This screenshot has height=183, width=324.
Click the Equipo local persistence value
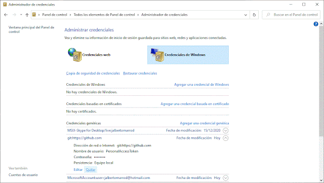(104, 163)
